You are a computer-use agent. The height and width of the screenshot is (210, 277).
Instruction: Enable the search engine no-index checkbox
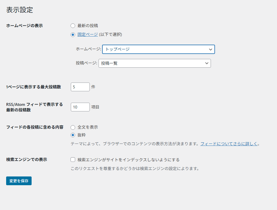coord(73,160)
